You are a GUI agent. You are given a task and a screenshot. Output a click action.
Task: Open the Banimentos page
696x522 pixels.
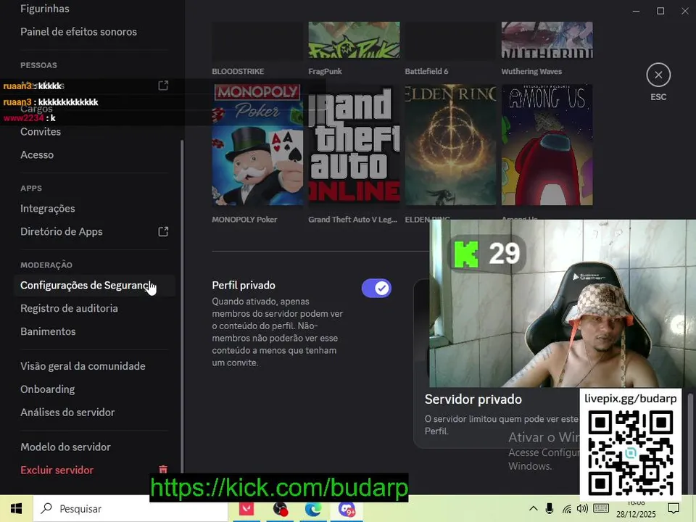pyautogui.click(x=48, y=331)
